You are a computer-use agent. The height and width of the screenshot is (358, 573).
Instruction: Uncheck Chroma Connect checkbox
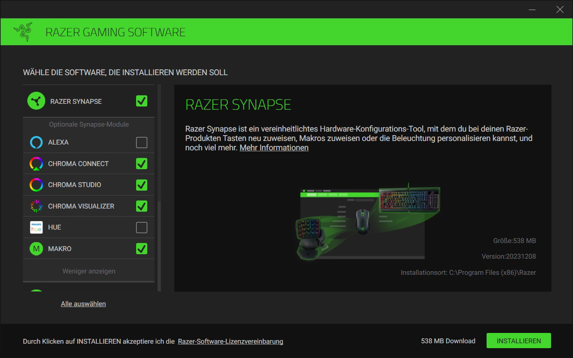(141, 164)
